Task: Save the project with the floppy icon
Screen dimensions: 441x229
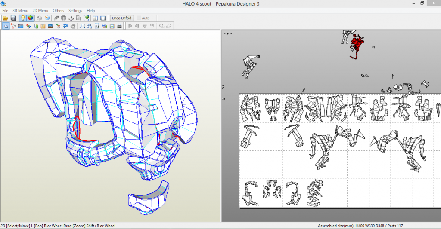Action: point(13,18)
